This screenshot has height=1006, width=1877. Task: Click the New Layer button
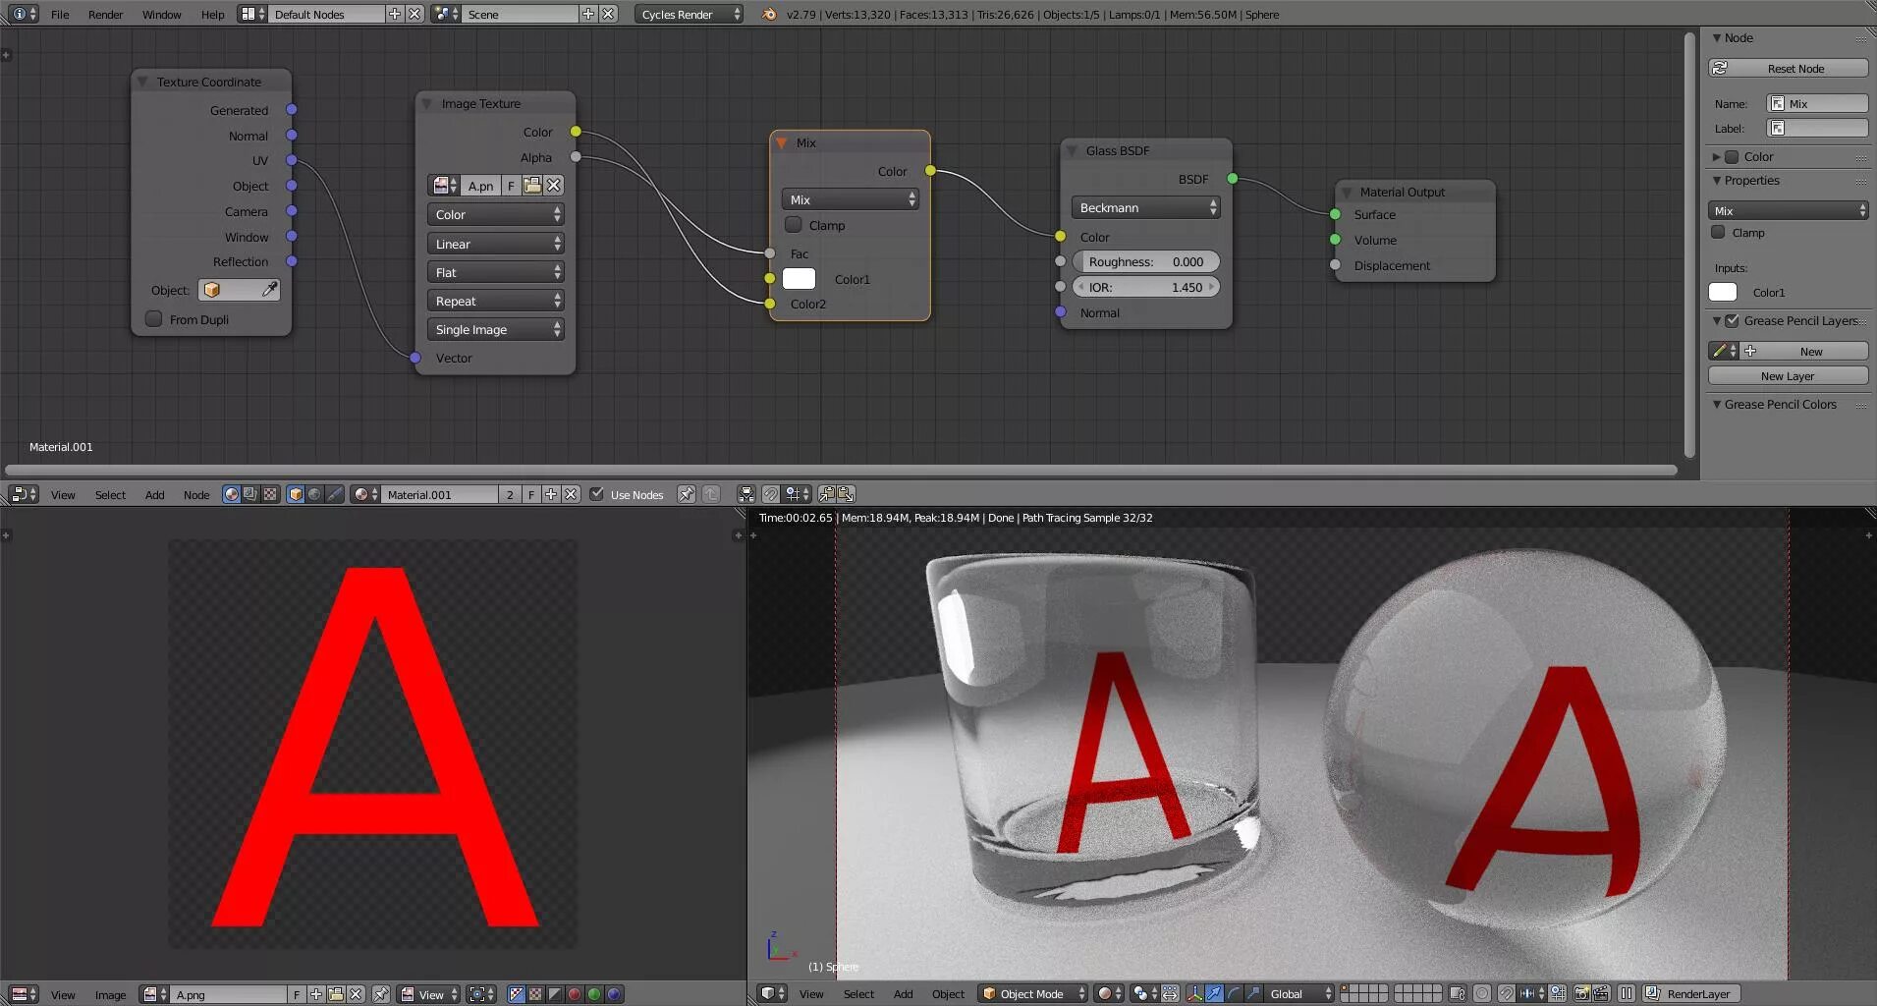tap(1789, 375)
